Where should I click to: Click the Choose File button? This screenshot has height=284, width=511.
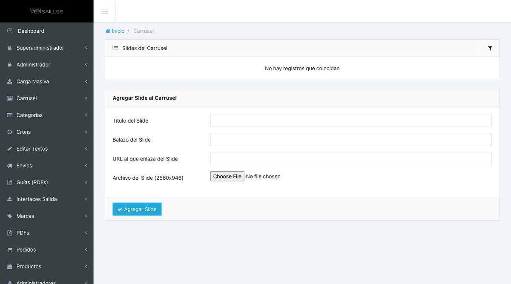227,176
